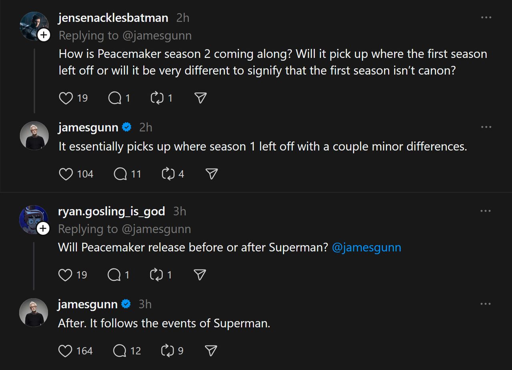Follow ryan.gosling_is_god via avatar plus badge
Viewport: 512px width, 370px height.
43,229
